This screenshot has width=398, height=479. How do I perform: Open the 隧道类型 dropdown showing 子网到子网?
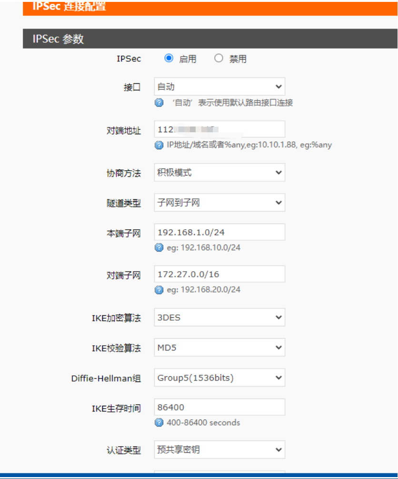(x=219, y=203)
